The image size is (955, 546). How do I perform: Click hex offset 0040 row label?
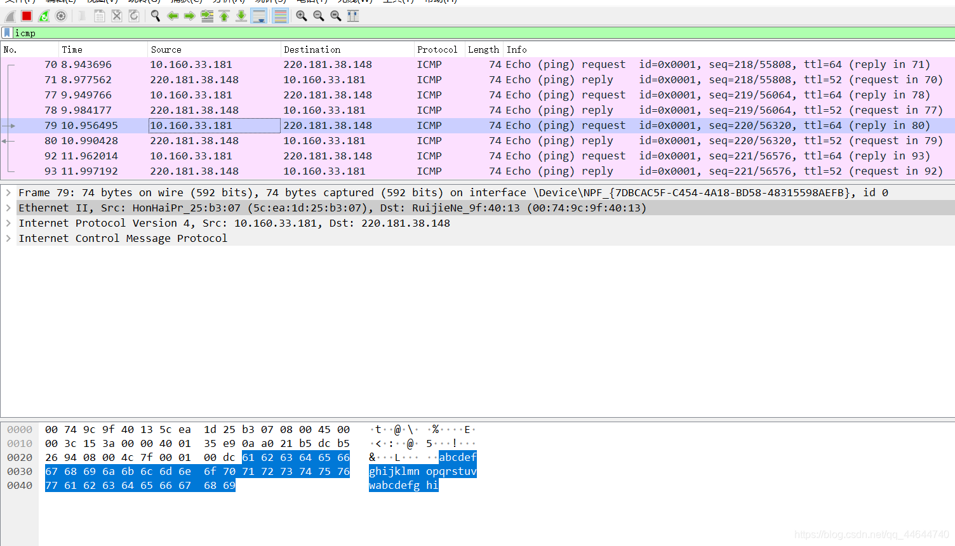(x=20, y=486)
